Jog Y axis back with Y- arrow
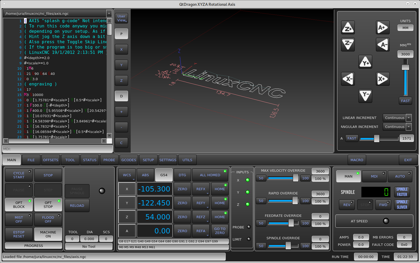Screen dimensions: 420x263 [x=365, y=96]
